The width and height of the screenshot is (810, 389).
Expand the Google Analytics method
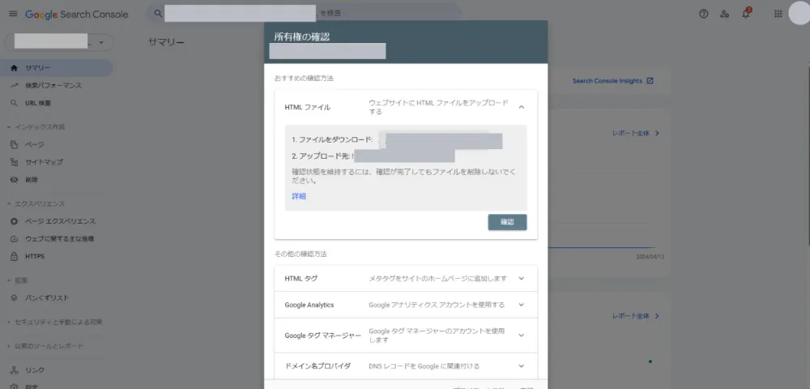pos(406,305)
